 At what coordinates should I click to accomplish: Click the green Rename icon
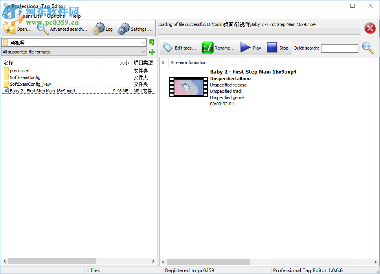[x=207, y=48]
